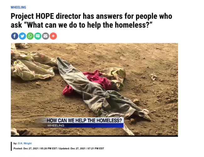Click the Project HOPE director headline

91,20
